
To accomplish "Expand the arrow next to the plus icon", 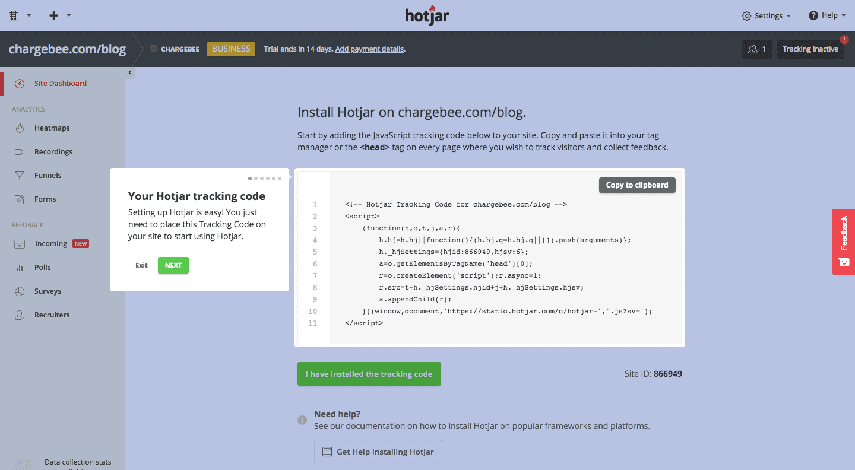I will [69, 15].
